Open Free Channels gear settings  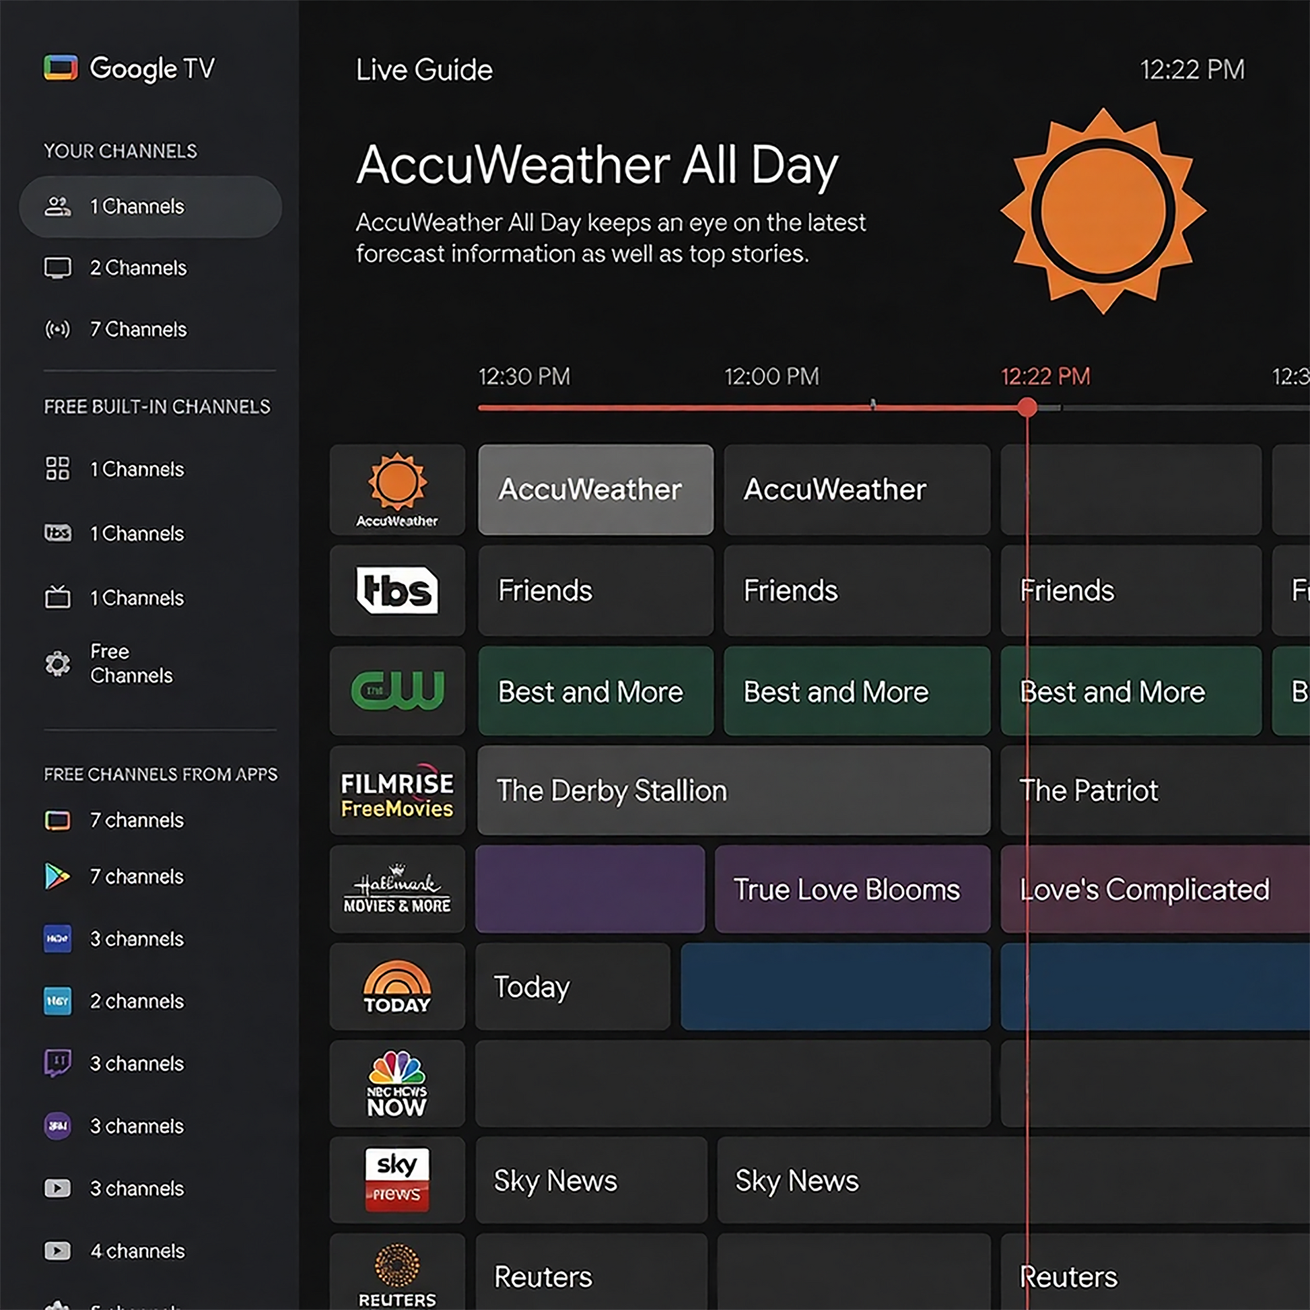[59, 664]
